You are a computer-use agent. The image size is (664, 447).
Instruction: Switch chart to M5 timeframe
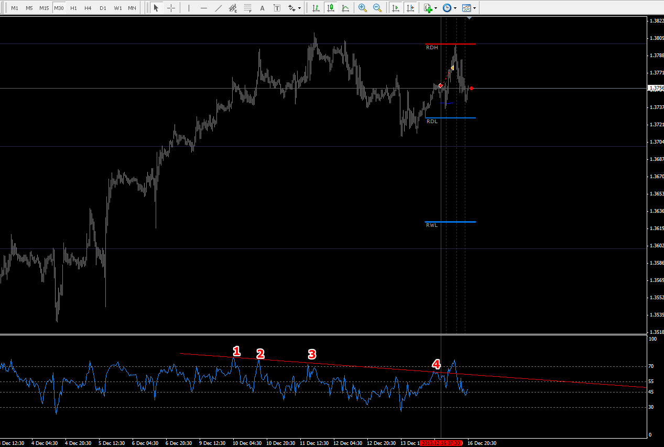29,8
